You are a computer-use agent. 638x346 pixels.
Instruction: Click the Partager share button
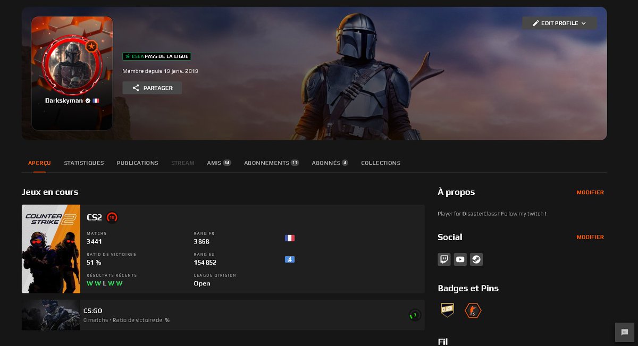click(152, 88)
